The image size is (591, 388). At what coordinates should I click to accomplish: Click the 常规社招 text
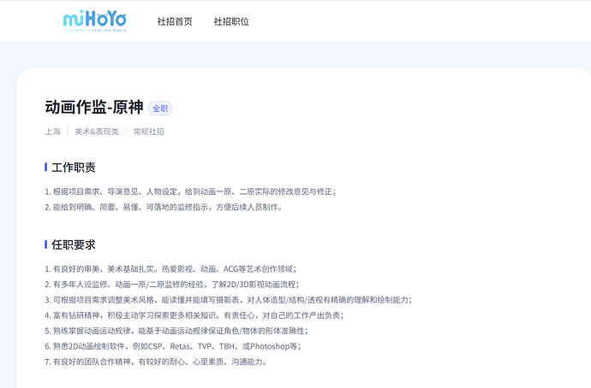pyautogui.click(x=148, y=132)
